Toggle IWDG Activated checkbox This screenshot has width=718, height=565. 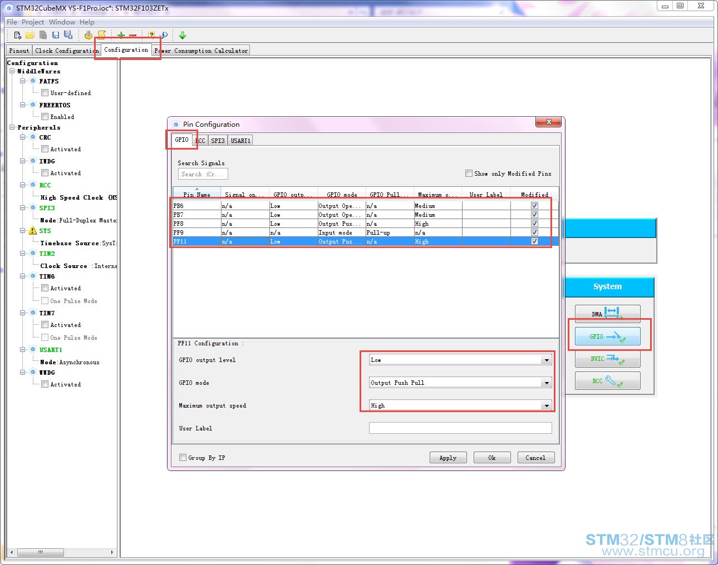point(45,173)
